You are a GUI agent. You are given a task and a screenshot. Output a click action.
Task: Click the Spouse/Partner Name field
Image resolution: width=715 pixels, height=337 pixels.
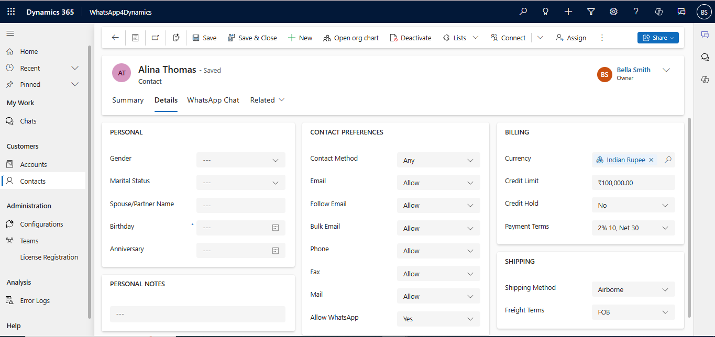coord(241,206)
